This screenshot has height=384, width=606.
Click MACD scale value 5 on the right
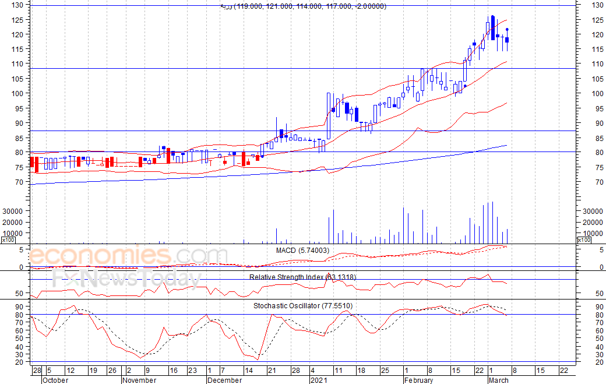(601, 250)
